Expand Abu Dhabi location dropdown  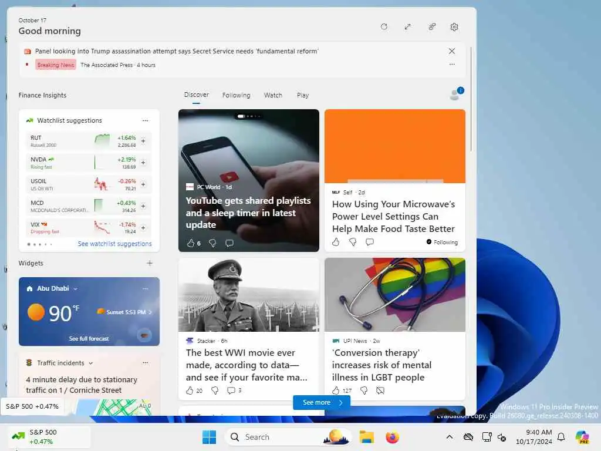coord(76,289)
